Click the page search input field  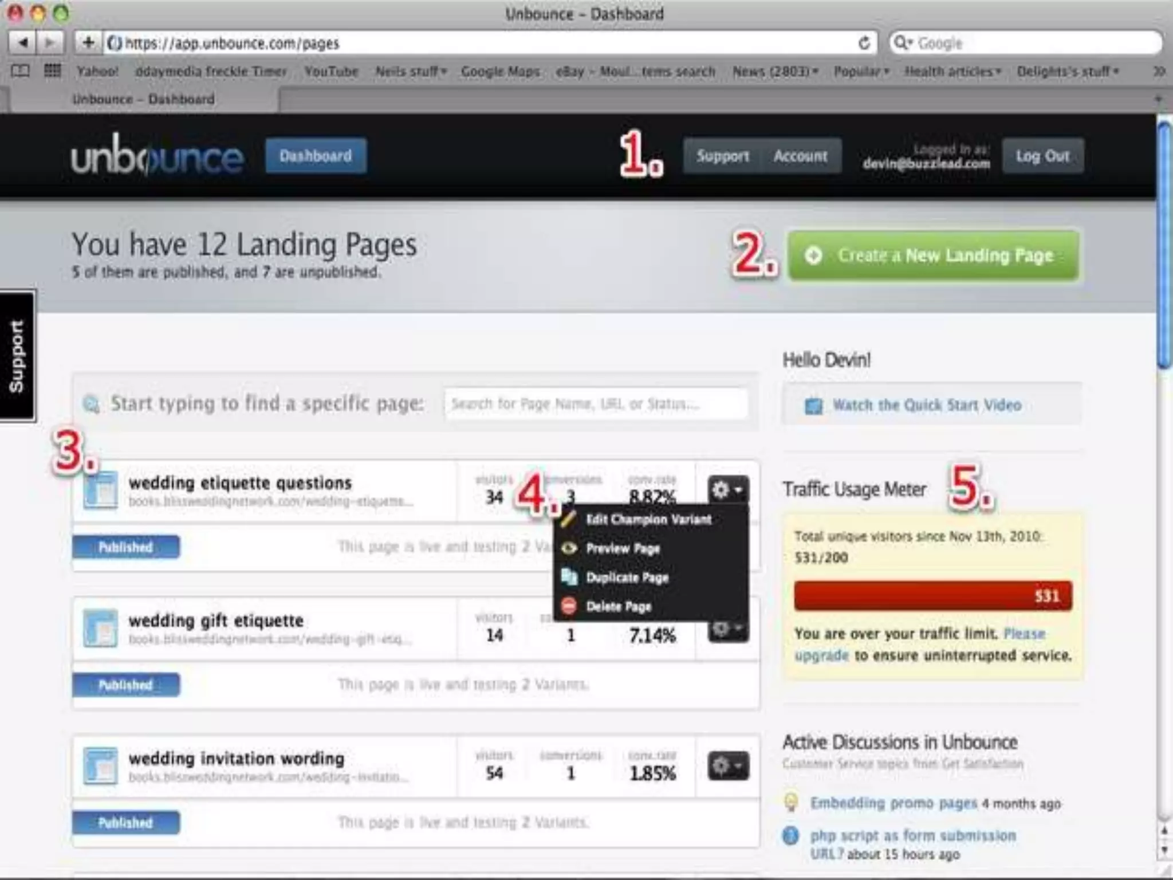(596, 404)
